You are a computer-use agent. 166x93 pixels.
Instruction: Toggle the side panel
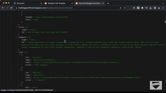click(x=155, y=8)
